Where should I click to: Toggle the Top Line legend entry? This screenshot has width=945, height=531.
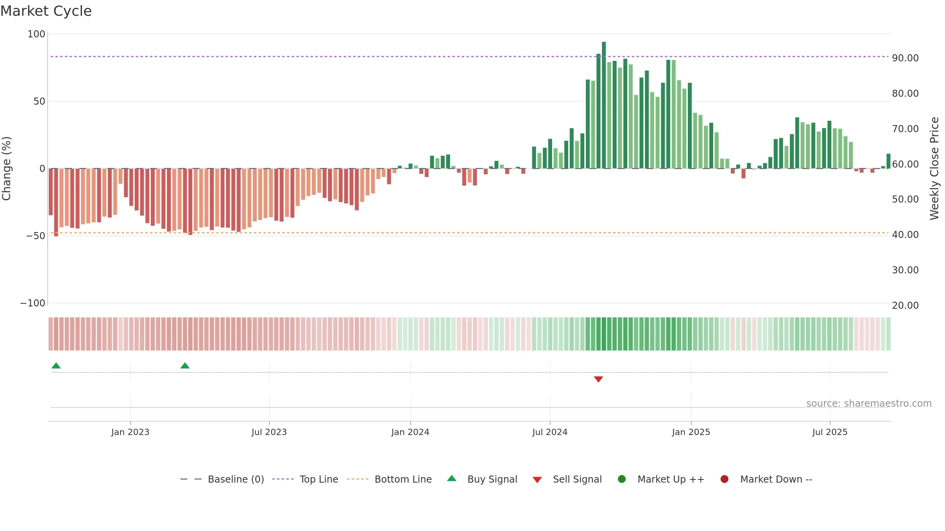pyautogui.click(x=305, y=479)
